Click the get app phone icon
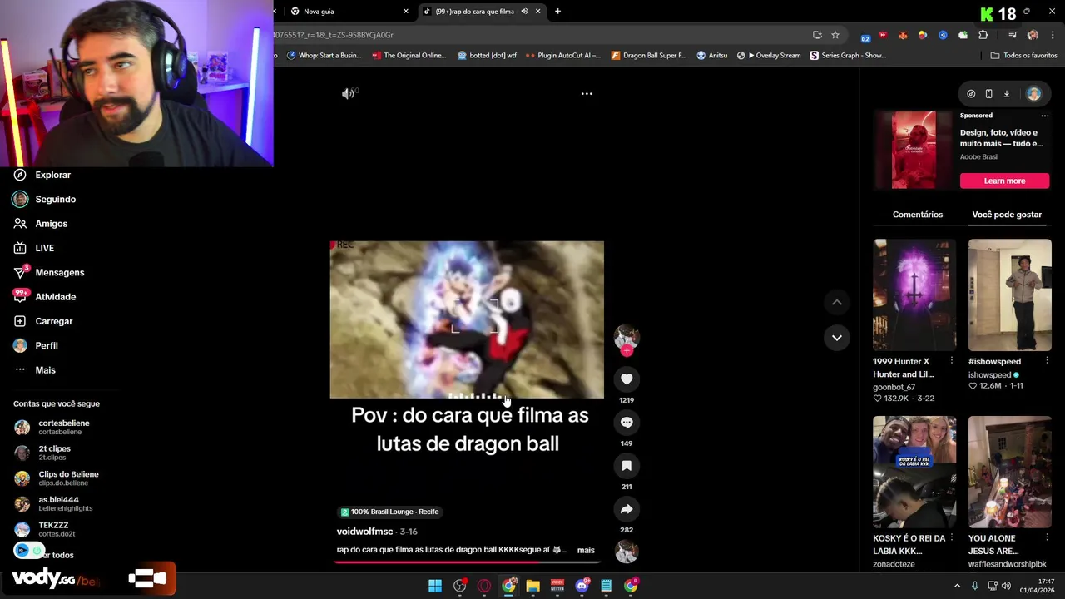The image size is (1065, 599). pyautogui.click(x=988, y=94)
